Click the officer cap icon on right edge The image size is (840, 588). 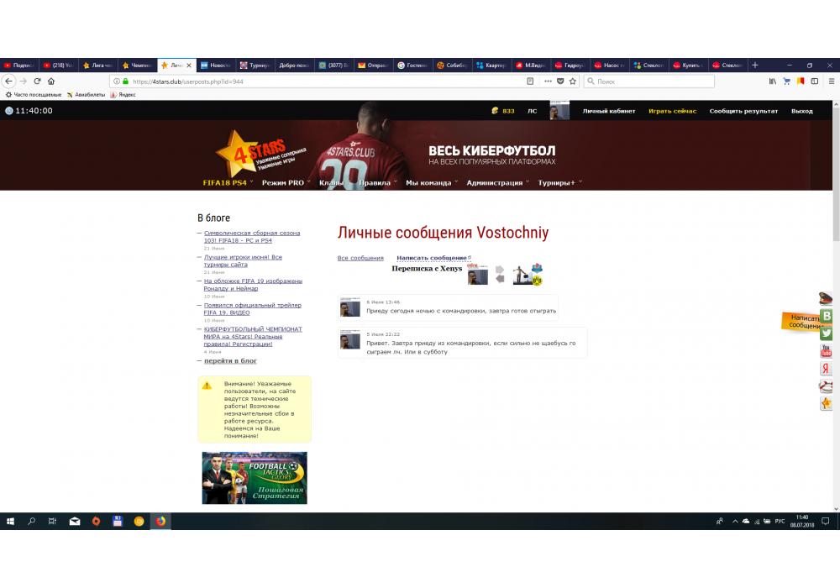[x=826, y=298]
